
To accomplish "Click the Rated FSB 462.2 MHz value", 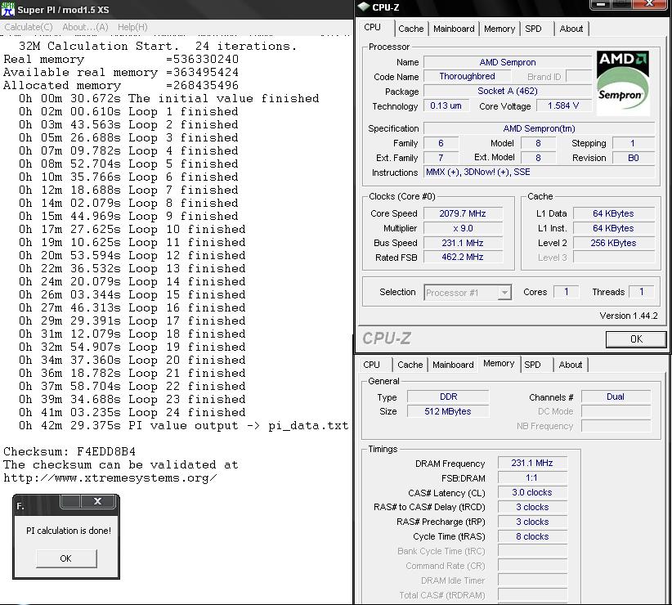I will click(x=463, y=257).
